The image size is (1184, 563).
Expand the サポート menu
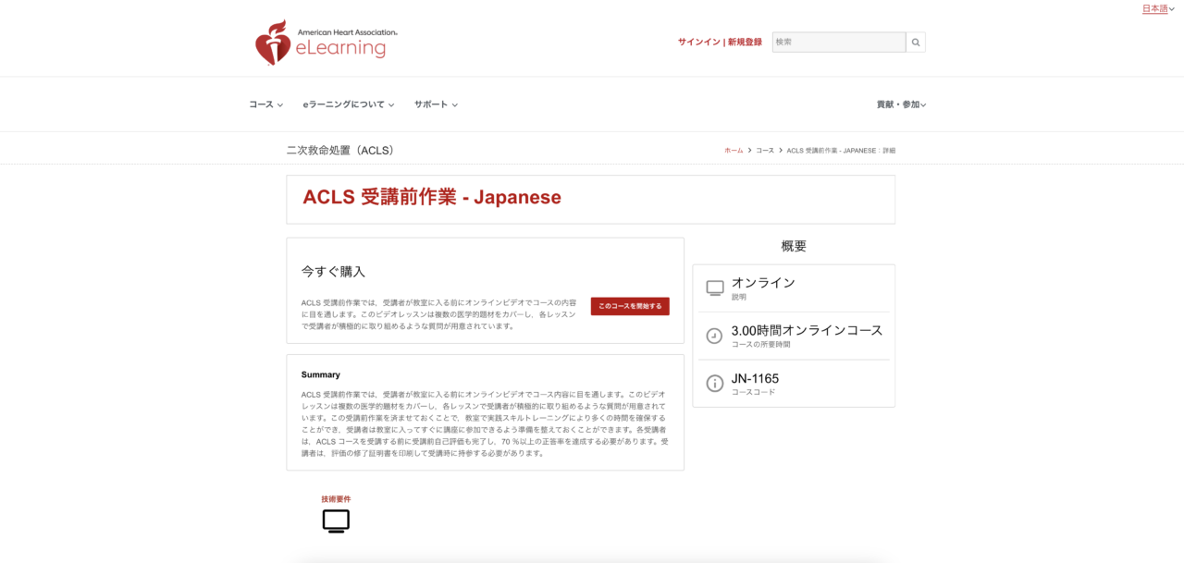[x=436, y=104]
